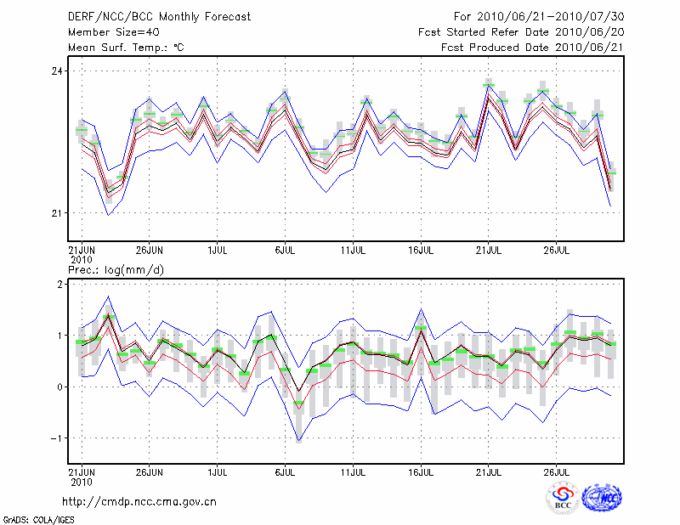Click the 0 label on precipitation y-axis
The width and height of the screenshot is (680, 525).
click(59, 387)
